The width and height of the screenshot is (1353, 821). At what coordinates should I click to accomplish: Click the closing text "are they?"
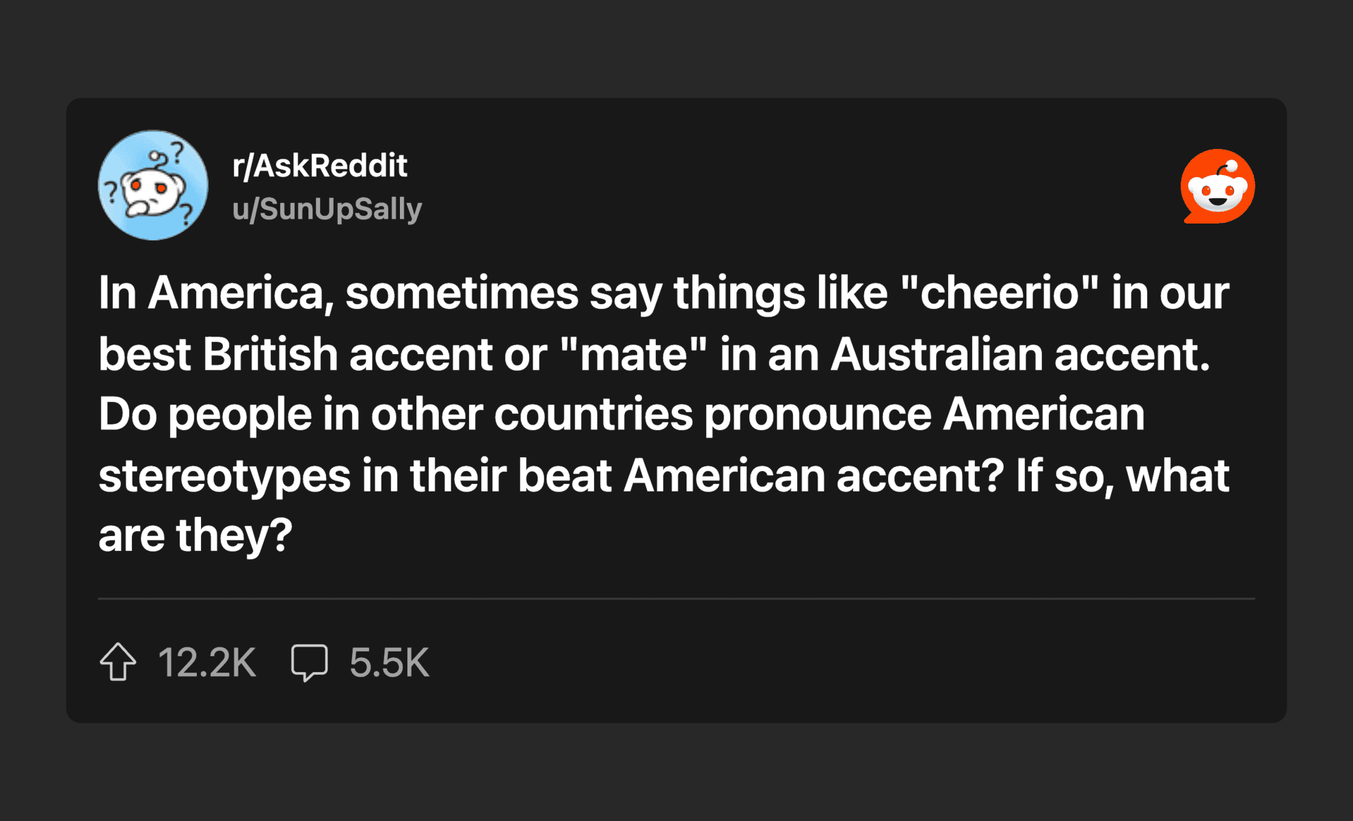tap(196, 535)
